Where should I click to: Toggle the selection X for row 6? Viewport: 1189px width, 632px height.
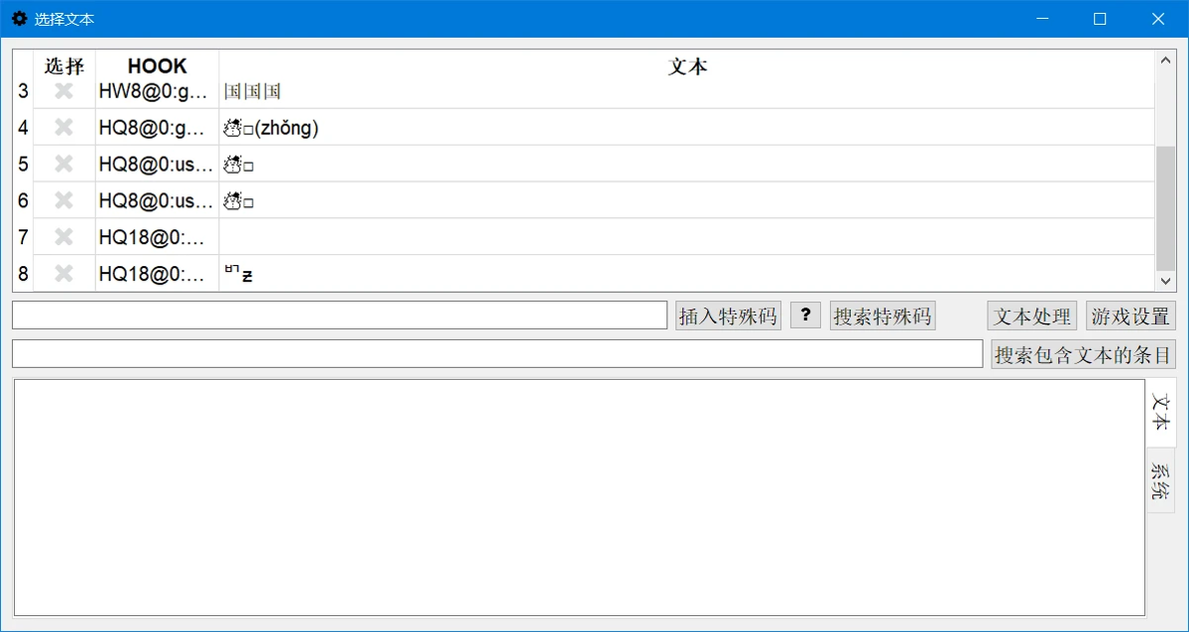(x=64, y=200)
